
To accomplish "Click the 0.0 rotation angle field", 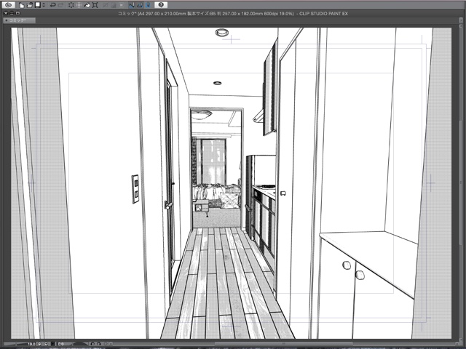I will 61,344.
